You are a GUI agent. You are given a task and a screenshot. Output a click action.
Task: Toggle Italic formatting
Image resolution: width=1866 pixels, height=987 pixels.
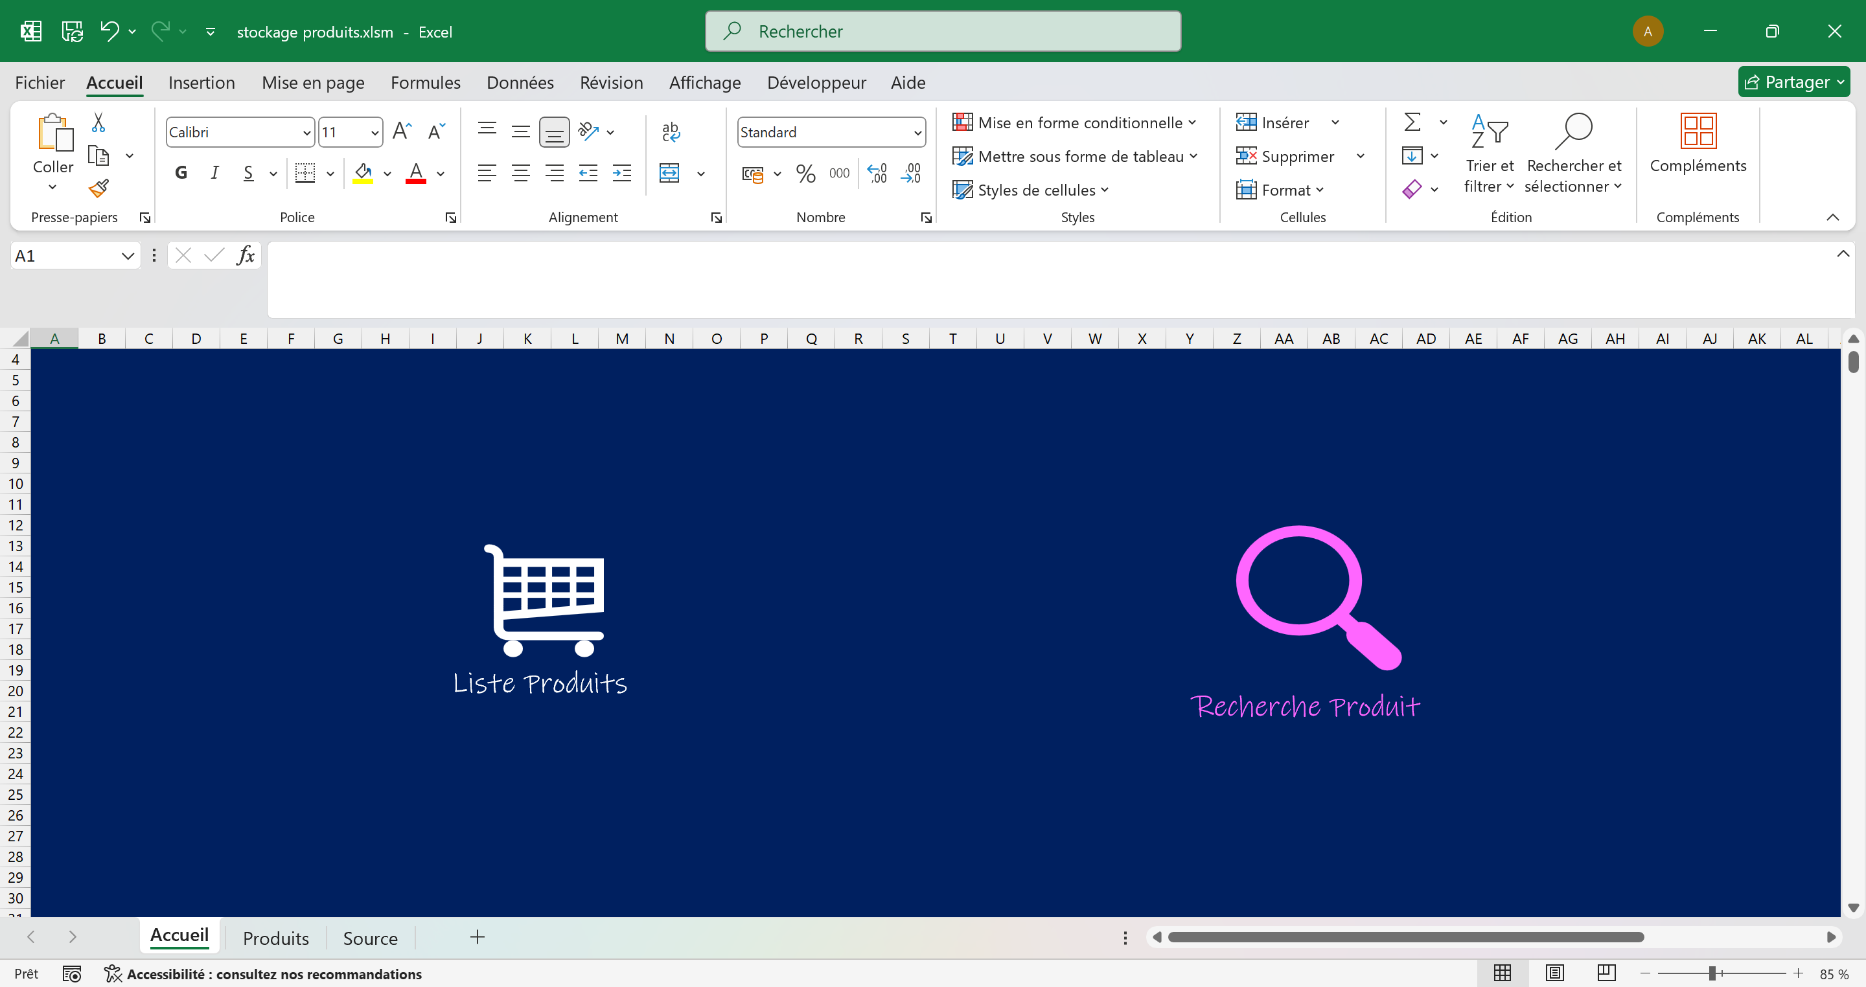(214, 173)
